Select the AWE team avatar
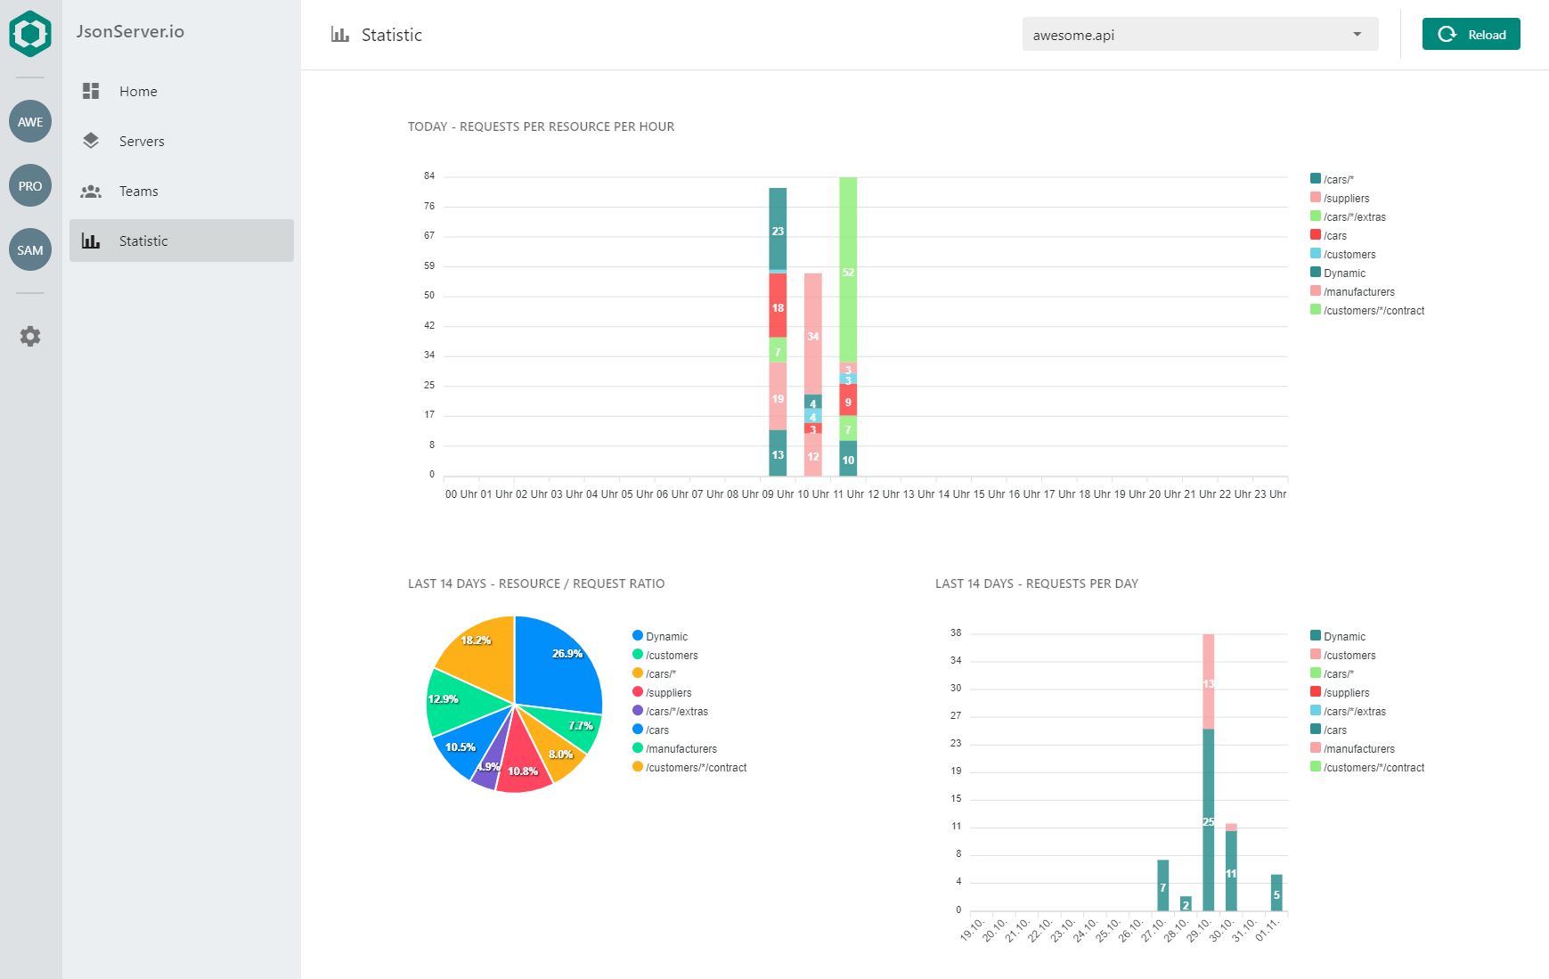 coord(30,122)
